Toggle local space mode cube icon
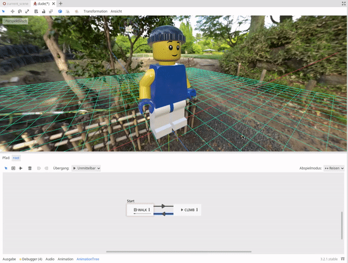Image resolution: width=348 pixels, height=263 pixels. tap(60, 12)
